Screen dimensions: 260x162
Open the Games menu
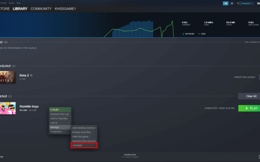11,3
